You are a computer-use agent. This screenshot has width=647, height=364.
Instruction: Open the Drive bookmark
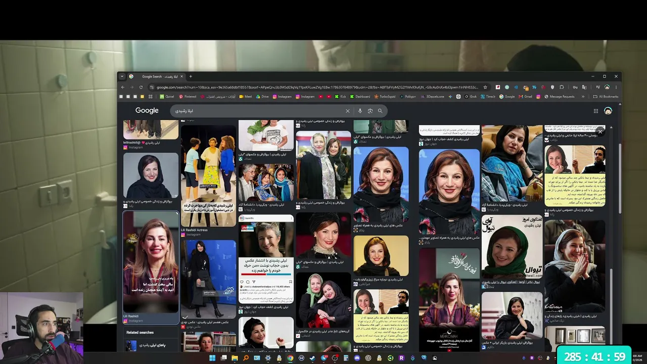[262, 97]
